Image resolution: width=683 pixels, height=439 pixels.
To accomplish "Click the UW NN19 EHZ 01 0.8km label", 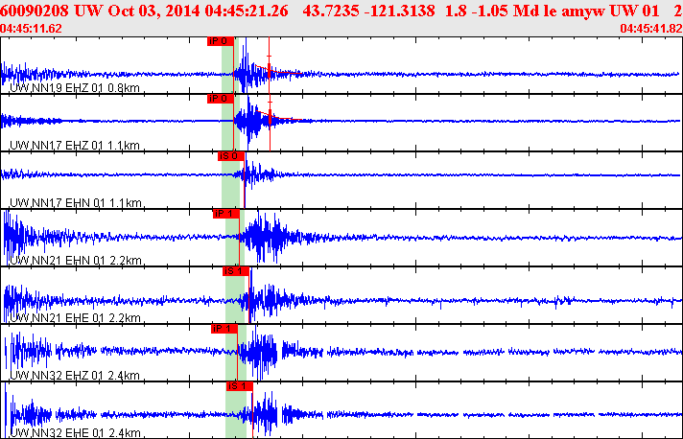I will (x=75, y=88).
